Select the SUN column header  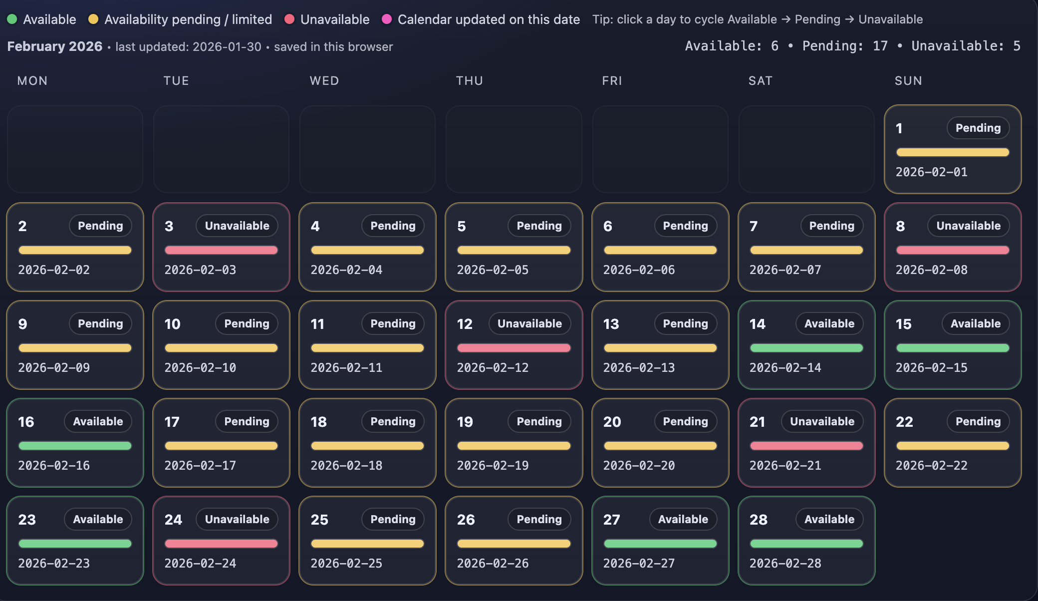pos(908,81)
